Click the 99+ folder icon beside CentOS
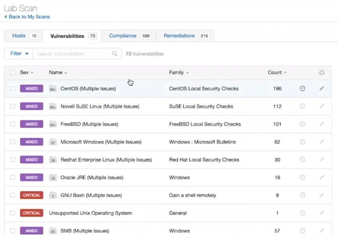Image resolution: width=338 pixels, height=237 pixels. (53, 89)
